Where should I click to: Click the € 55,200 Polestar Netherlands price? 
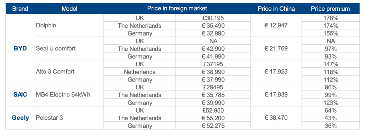click(x=213, y=118)
